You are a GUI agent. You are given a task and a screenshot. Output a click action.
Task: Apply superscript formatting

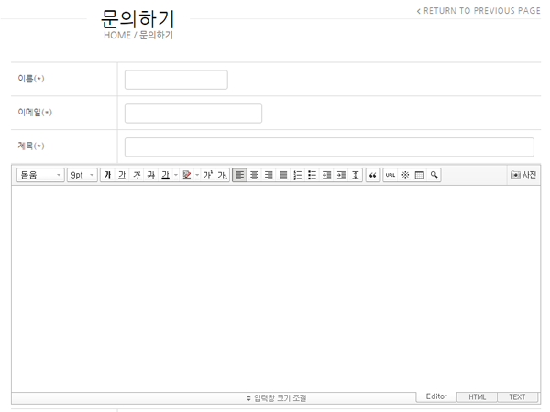pos(208,175)
